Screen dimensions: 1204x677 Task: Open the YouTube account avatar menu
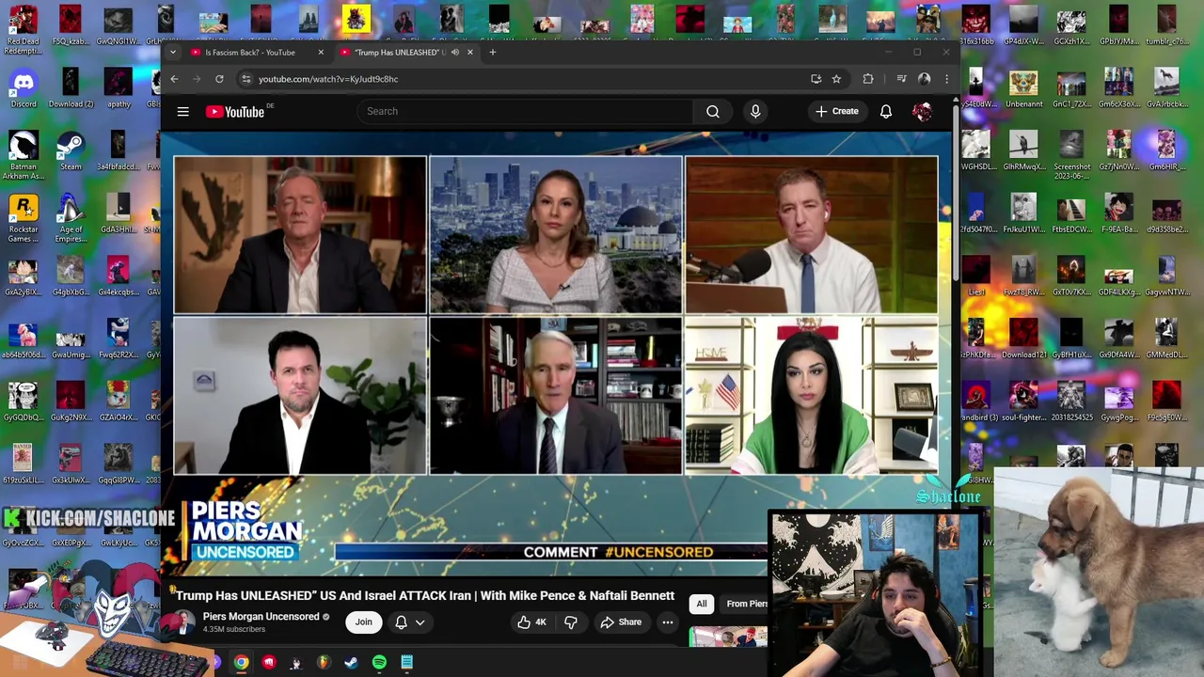coord(922,112)
